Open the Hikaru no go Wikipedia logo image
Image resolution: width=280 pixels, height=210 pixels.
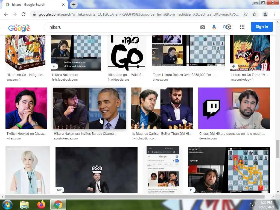point(126,52)
